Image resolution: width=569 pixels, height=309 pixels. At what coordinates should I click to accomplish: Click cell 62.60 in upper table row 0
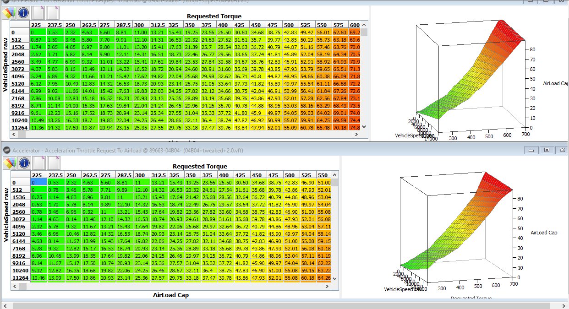[340, 32]
